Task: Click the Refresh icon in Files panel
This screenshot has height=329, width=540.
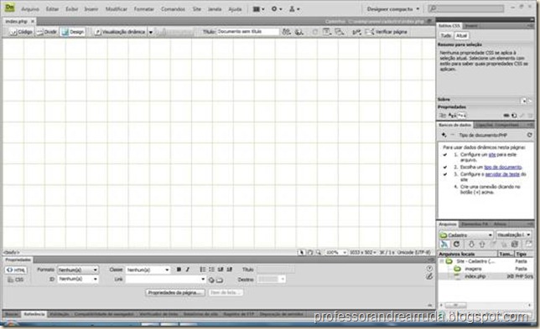Action: [x=457, y=244]
